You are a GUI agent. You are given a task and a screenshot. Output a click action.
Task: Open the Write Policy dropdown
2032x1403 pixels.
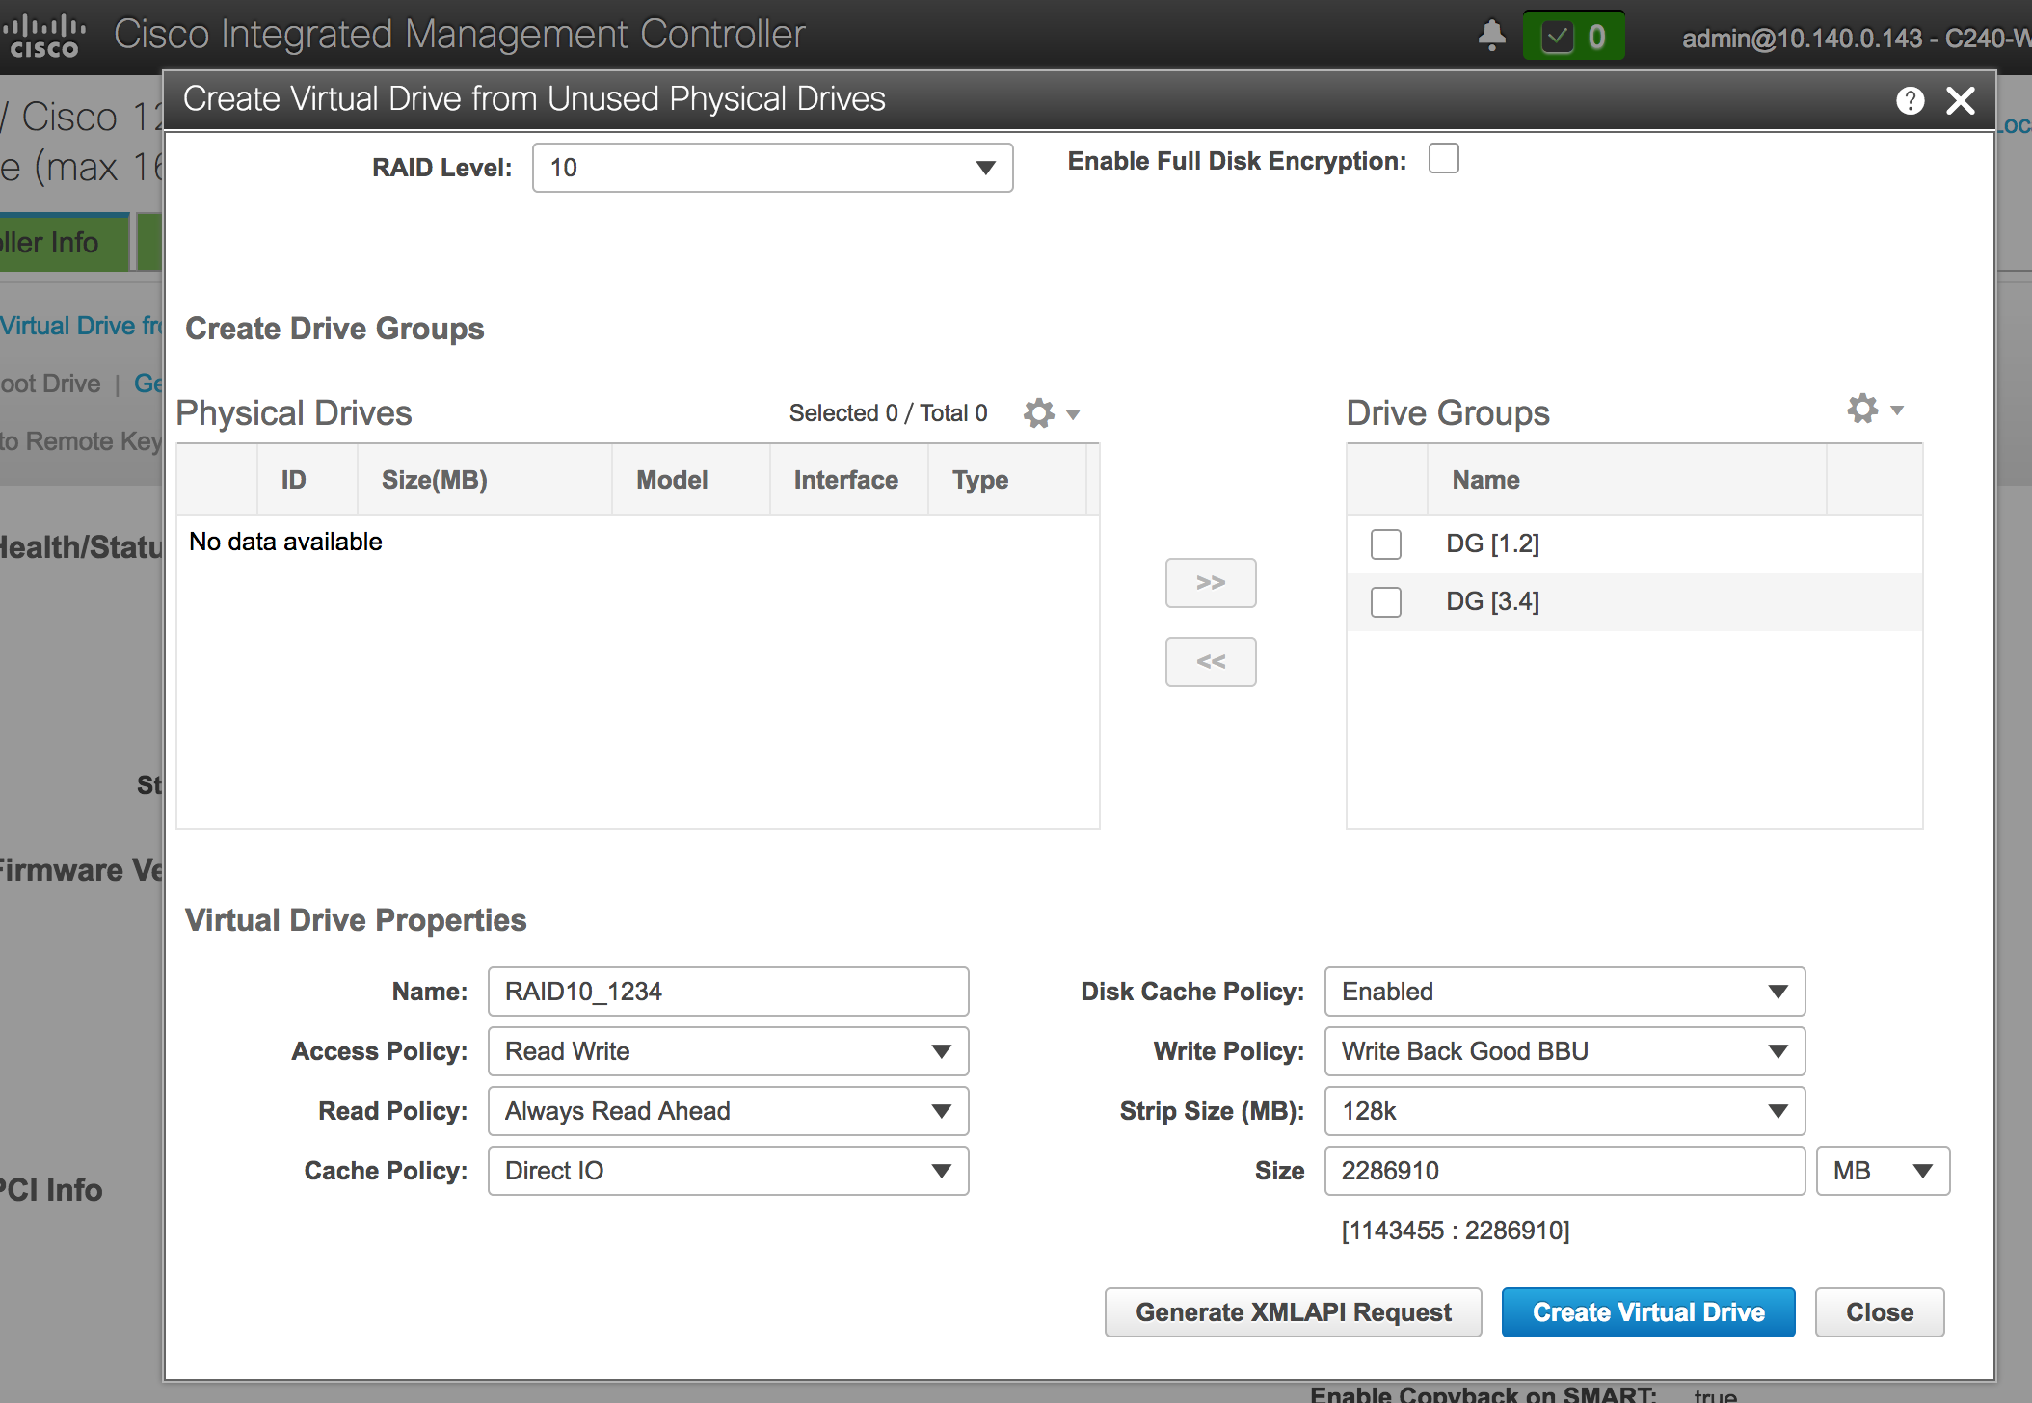(1564, 1051)
